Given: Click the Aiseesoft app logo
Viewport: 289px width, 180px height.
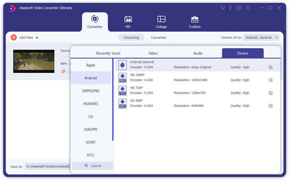Looking at the screenshot, I should point(12,8).
